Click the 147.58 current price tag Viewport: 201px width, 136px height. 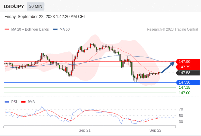click(188, 73)
